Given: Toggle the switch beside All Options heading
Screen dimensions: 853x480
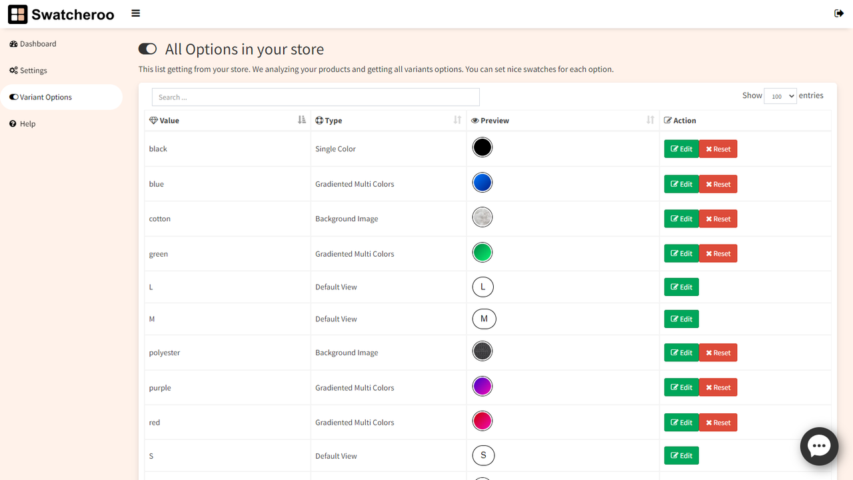Looking at the screenshot, I should [147, 48].
